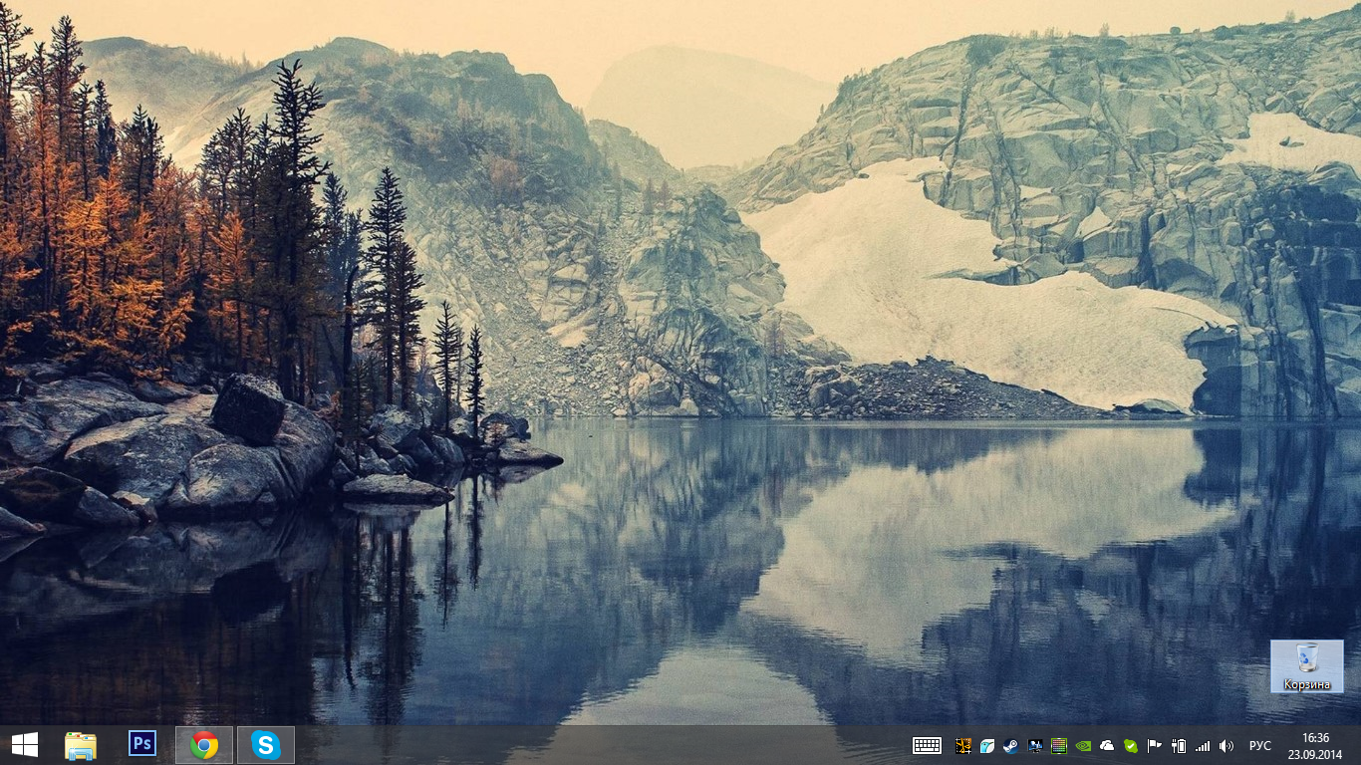Switch to the Google Chrome window
1361x765 pixels.
point(204,745)
